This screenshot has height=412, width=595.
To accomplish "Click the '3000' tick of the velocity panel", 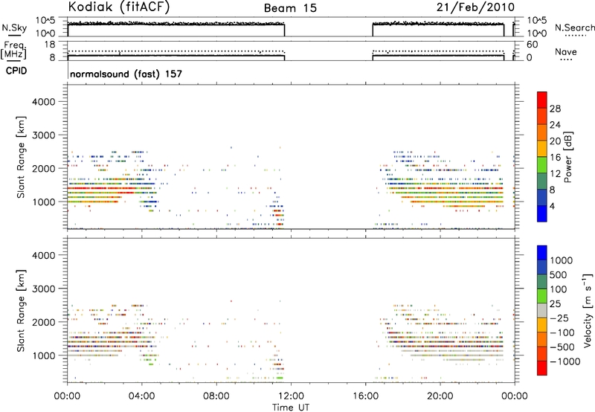I will (43, 289).
